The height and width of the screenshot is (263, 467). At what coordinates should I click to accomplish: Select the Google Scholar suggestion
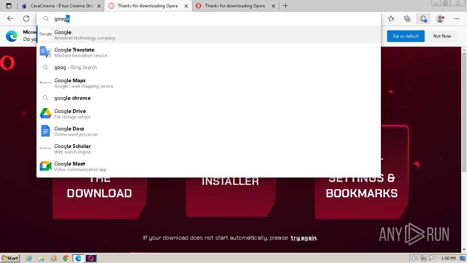(x=209, y=149)
